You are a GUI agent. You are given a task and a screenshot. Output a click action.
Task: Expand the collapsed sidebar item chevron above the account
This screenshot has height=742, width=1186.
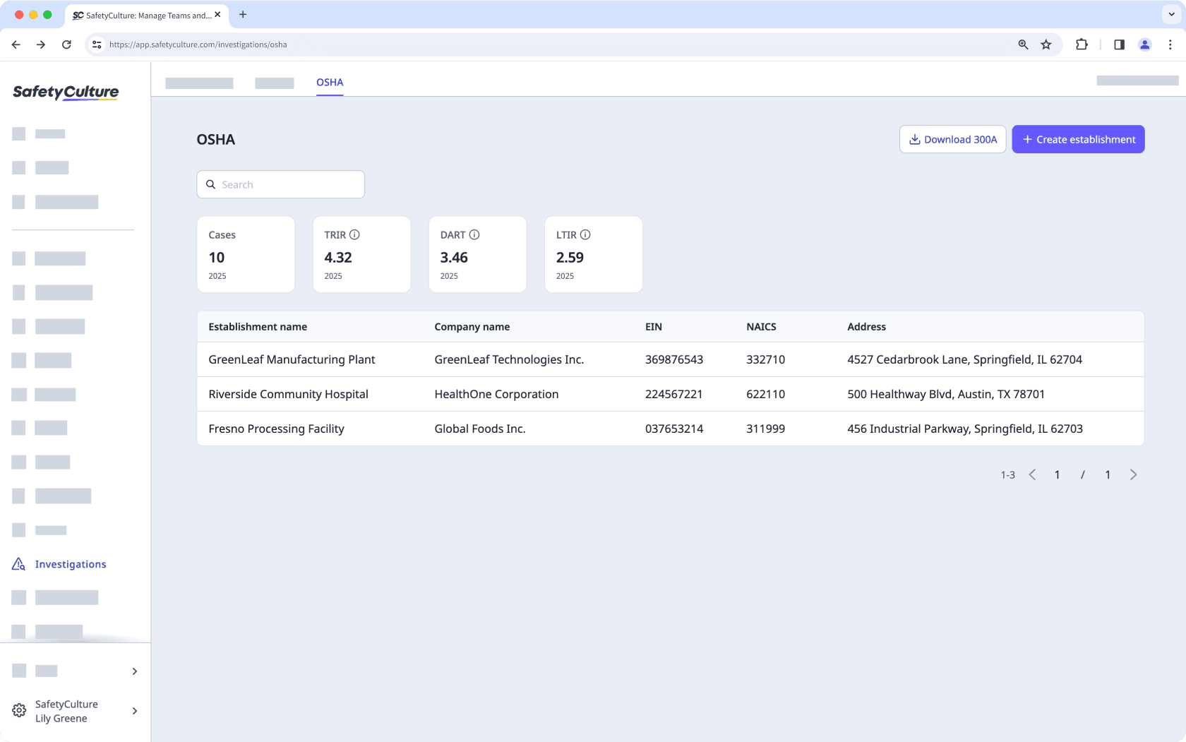(134, 671)
